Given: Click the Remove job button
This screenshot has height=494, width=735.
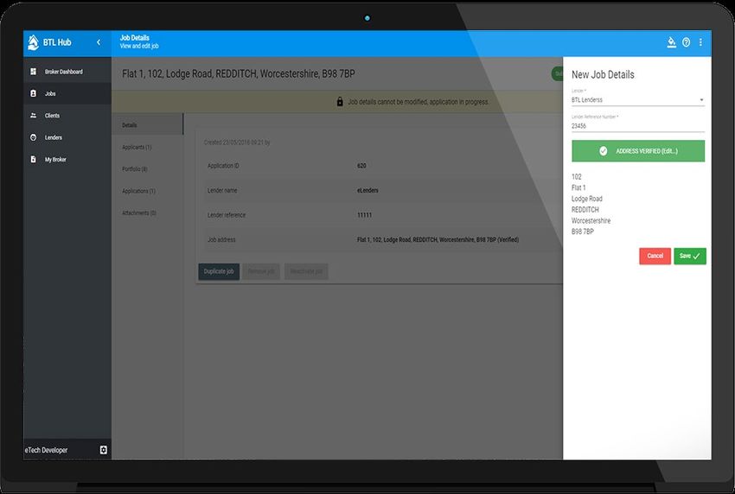Looking at the screenshot, I should click(x=261, y=271).
